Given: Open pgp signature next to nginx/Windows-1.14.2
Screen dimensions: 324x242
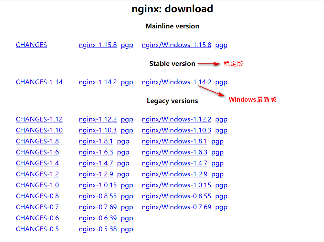Looking at the screenshot, I should [x=221, y=82].
